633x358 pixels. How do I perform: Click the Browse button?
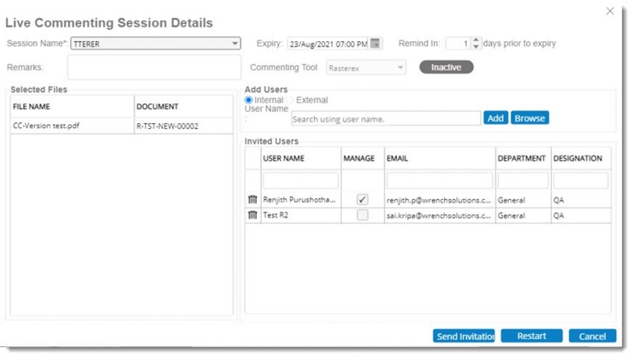[529, 118]
